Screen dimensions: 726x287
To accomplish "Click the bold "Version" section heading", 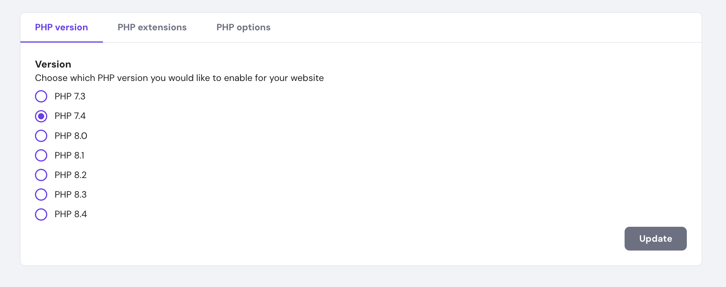I will [53, 64].
